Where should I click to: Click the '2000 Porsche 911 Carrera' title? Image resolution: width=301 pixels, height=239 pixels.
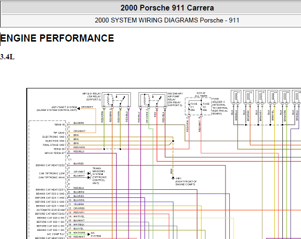pos(167,8)
